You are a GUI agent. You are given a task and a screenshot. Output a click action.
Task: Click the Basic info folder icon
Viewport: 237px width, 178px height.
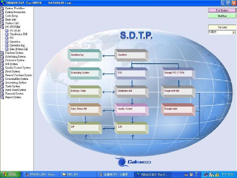coord(2,20)
